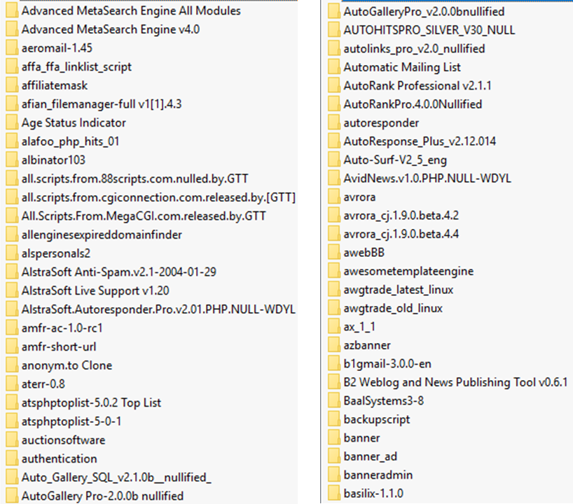Screen dimensions: 573x504
Task: Select the folder icon for auctionsoftware
Action: tap(12, 440)
